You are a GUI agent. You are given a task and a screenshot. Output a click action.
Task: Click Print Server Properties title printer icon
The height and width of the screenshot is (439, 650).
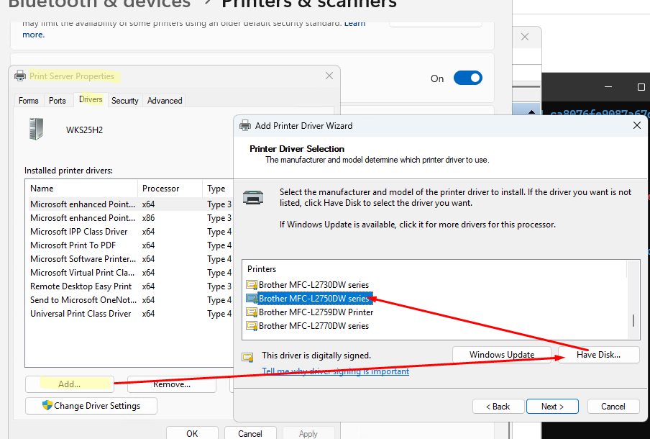(20, 76)
